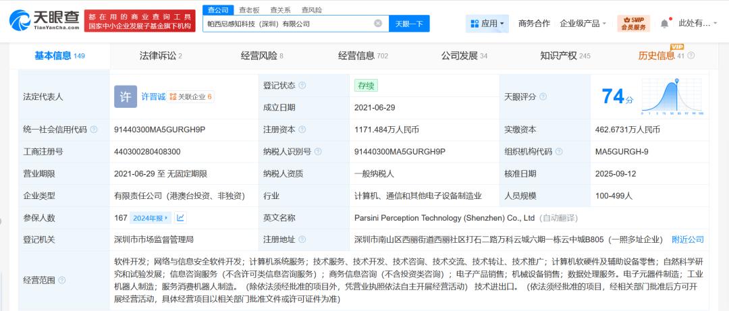Click the help icon next to 天眼评分
Screen dimensions: 729x311
[543, 96]
